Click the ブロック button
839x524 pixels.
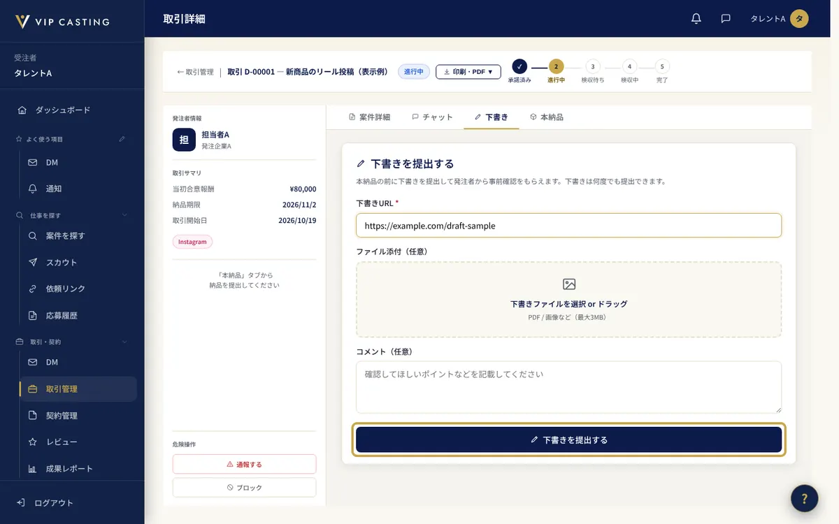pyautogui.click(x=244, y=487)
